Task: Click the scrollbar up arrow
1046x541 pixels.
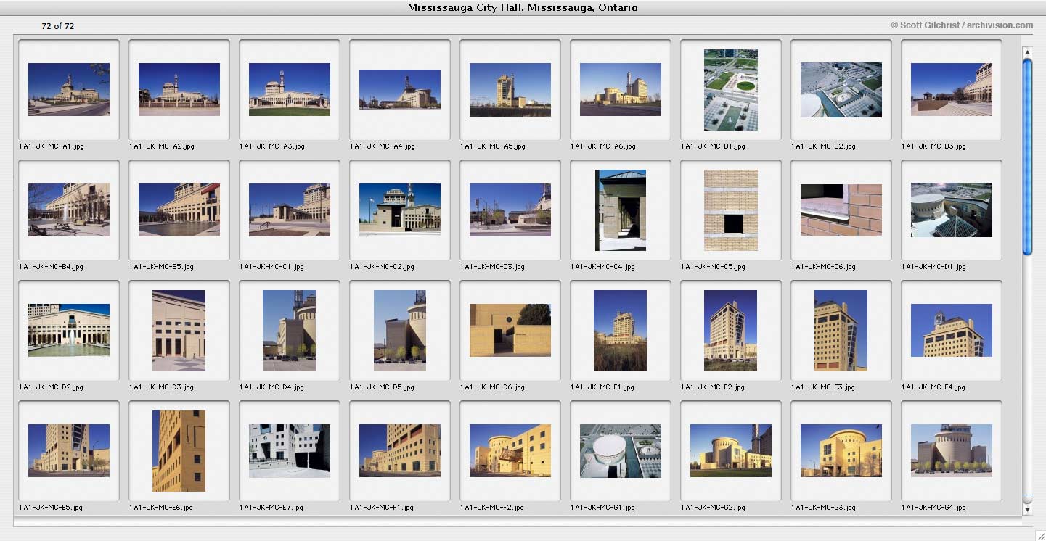Action: point(1027,51)
